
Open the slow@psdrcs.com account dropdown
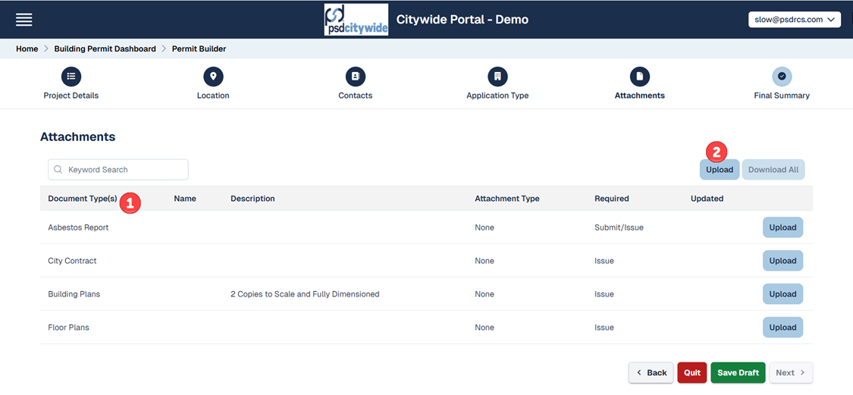tap(795, 20)
